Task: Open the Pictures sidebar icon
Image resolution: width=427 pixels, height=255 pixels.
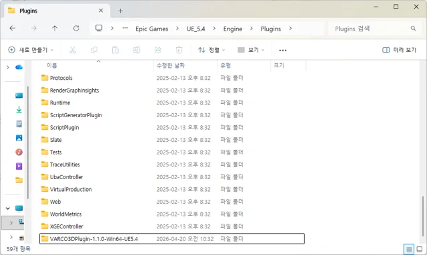Action: pyautogui.click(x=19, y=138)
